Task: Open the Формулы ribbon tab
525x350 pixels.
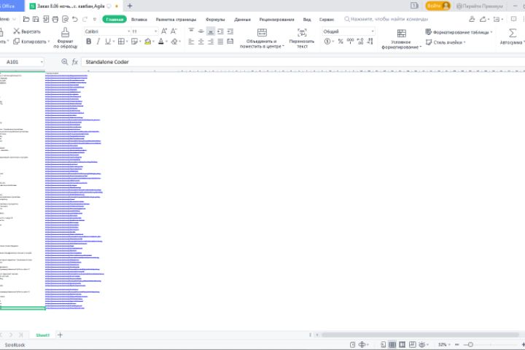Action: [215, 20]
